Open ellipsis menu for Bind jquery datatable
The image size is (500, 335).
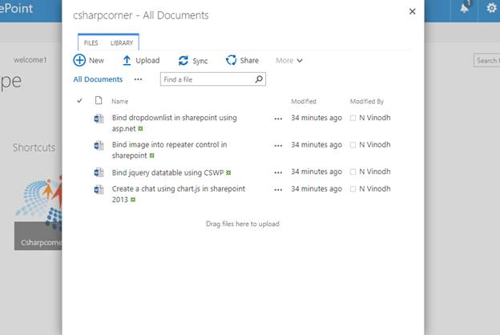click(278, 172)
